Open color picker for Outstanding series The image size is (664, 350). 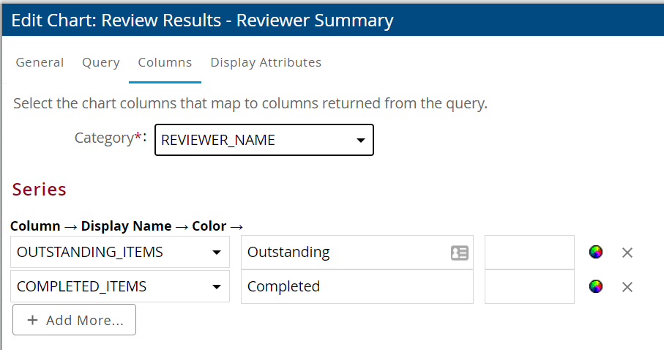click(596, 252)
